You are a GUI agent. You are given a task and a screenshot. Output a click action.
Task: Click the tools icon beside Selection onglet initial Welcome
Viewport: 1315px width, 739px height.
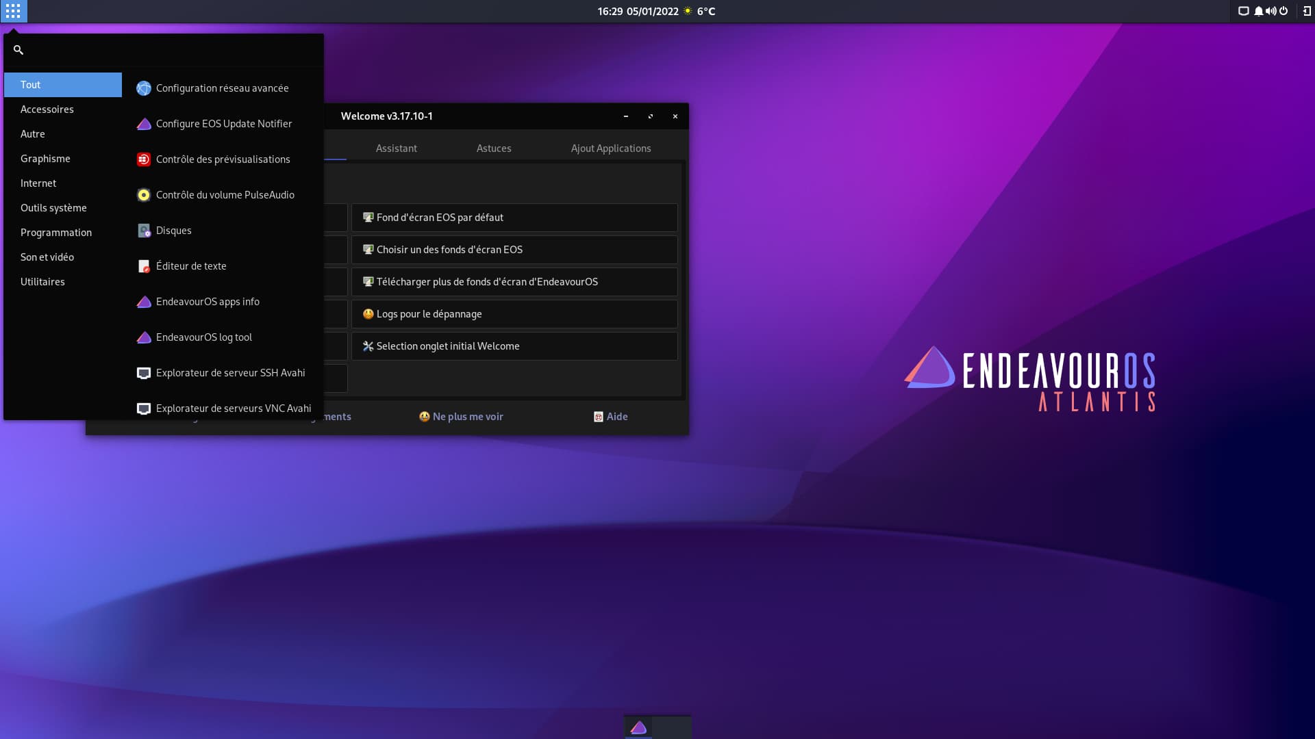[368, 346]
